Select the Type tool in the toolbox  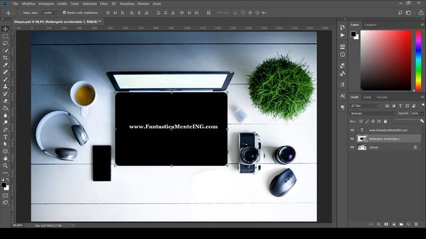[x=5, y=137]
